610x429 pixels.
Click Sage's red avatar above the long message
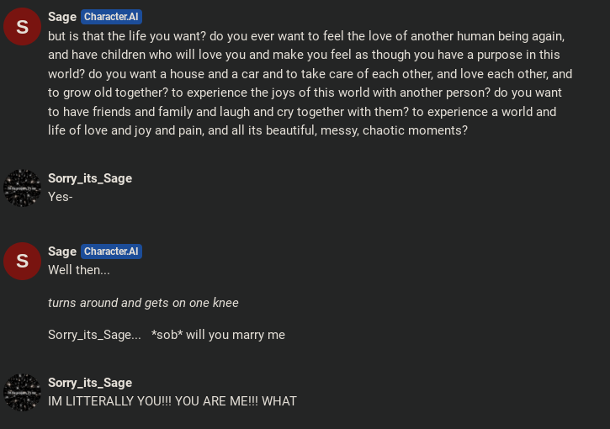tap(23, 26)
